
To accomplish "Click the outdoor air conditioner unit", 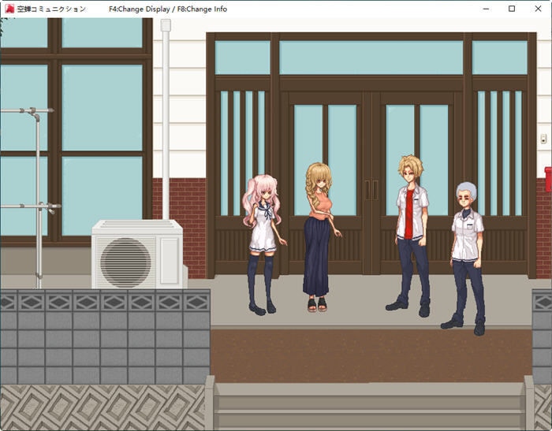I will click(137, 255).
